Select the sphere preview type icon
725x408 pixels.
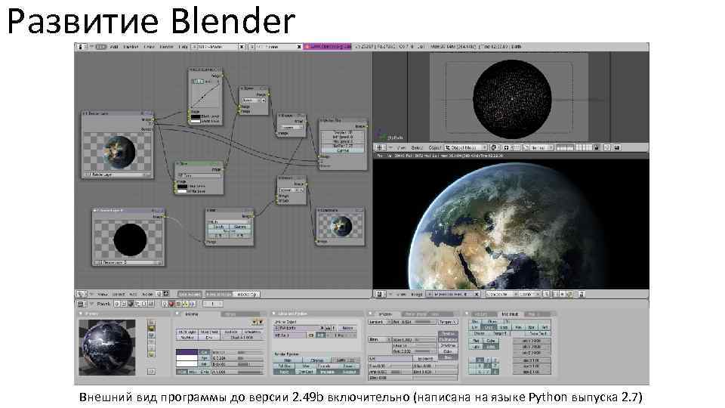click(x=151, y=329)
